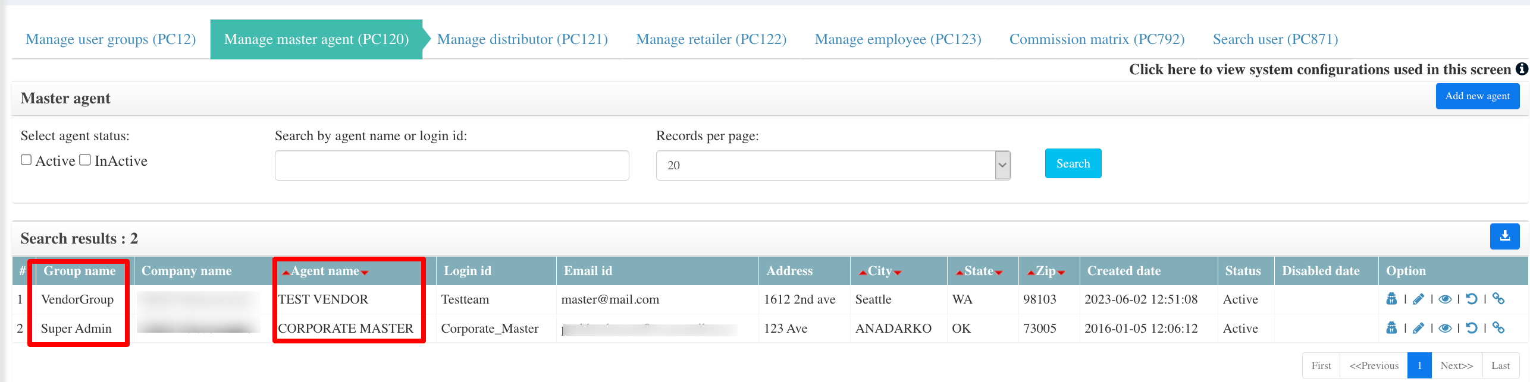This screenshot has width=1530, height=382.
Task: Focus the agent name or login id search field
Action: (x=452, y=165)
